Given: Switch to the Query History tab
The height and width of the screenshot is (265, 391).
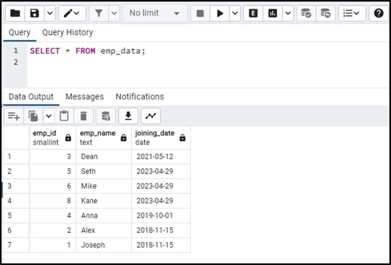Looking at the screenshot, I should (68, 33).
